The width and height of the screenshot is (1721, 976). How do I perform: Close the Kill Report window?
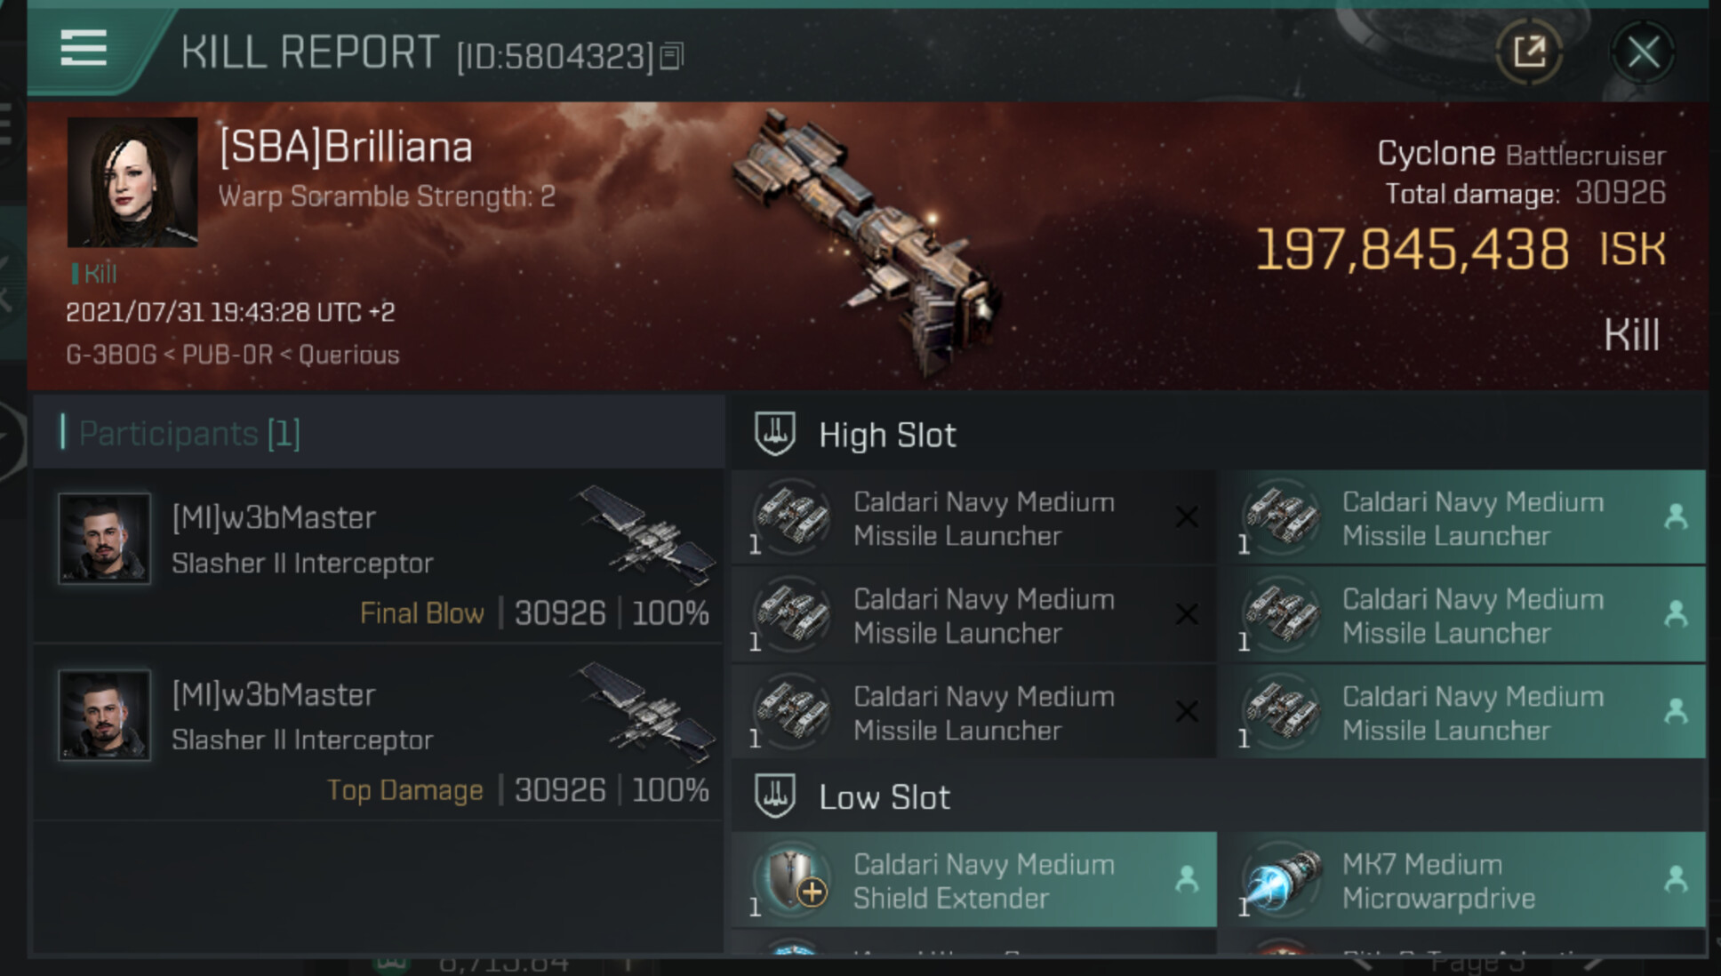(x=1643, y=52)
